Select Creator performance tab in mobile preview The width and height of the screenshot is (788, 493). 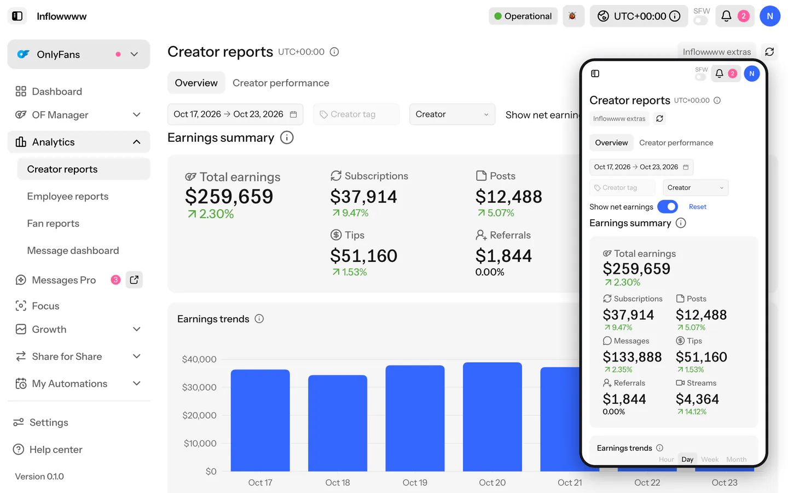coord(676,143)
